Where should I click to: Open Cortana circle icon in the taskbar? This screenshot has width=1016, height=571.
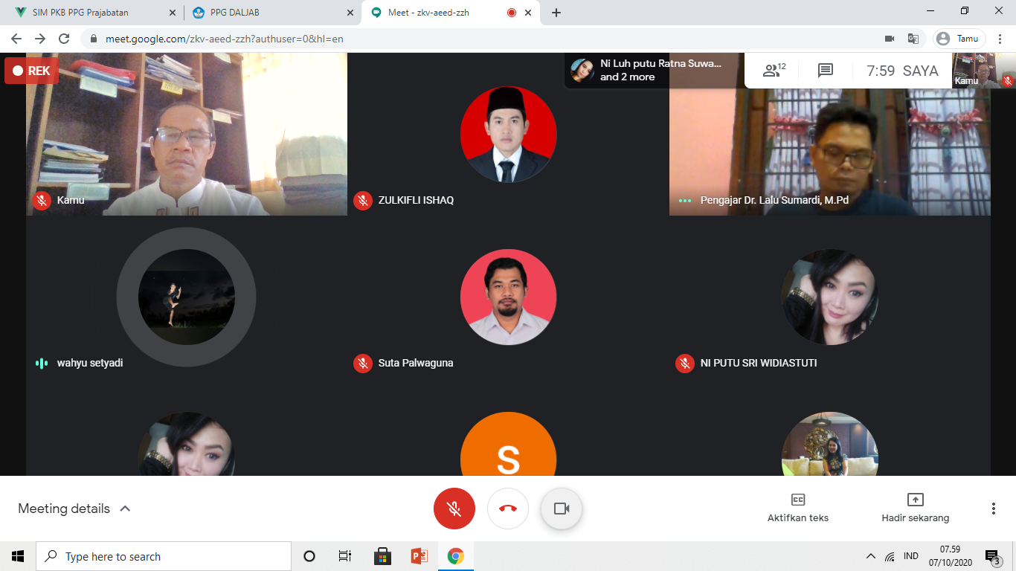tap(309, 556)
